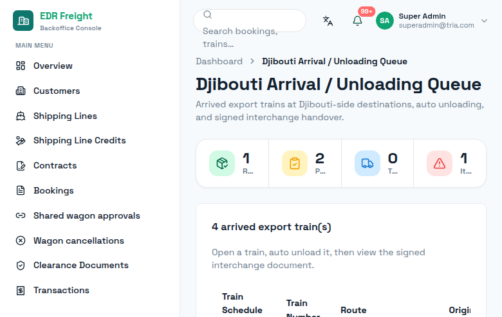The image size is (502, 317).
Task: Click the green package stat icon
Action: point(222,163)
